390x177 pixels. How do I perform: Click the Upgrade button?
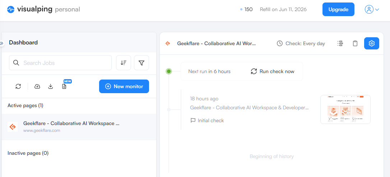338,9
